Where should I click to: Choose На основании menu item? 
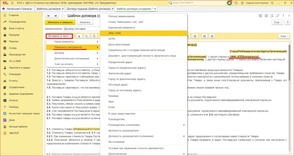(144, 142)
